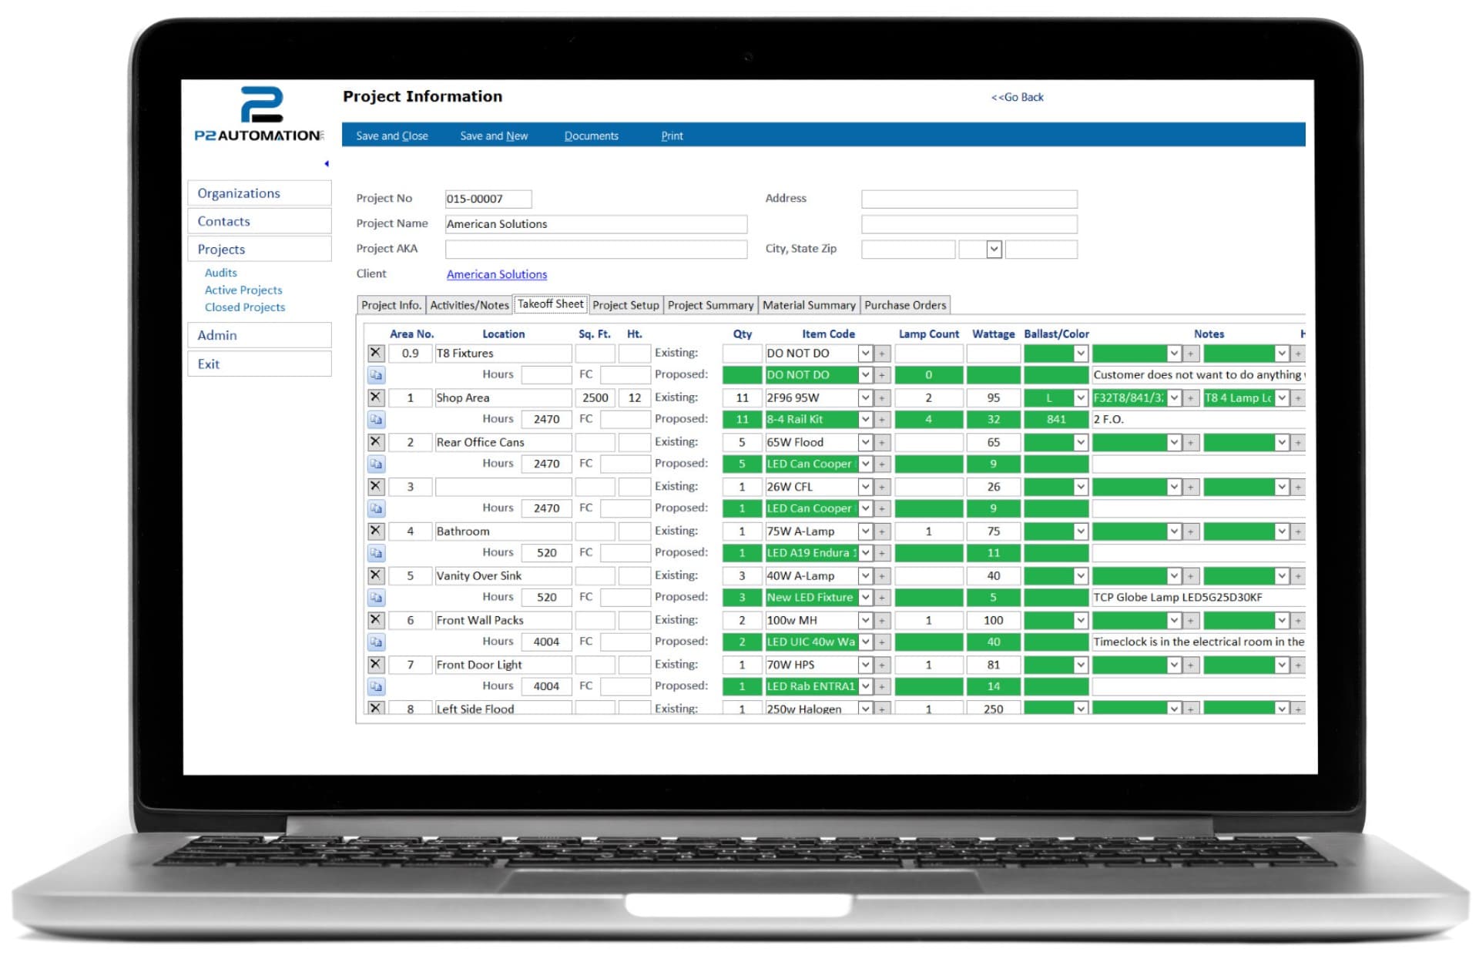
Task: Open 2F96 95W item code dropdown
Action: [x=865, y=398]
